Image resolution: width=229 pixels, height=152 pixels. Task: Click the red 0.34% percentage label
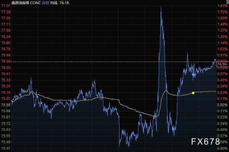pyautogui.click(x=222, y=86)
